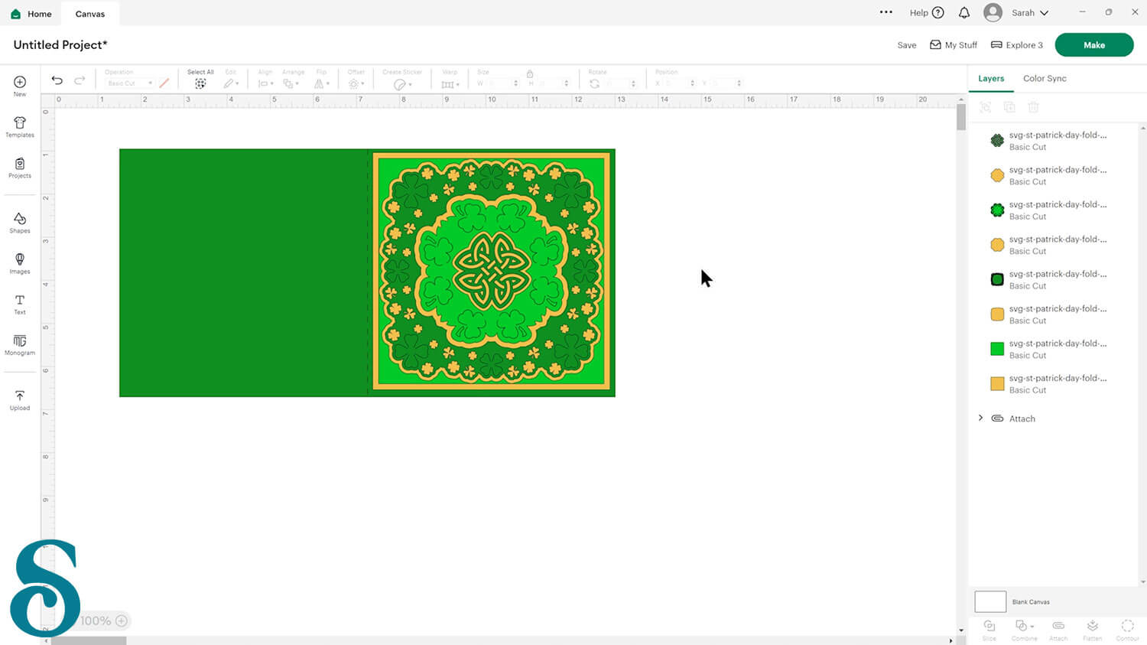Click the zoom in plus icon
1147x645 pixels.
tap(121, 621)
